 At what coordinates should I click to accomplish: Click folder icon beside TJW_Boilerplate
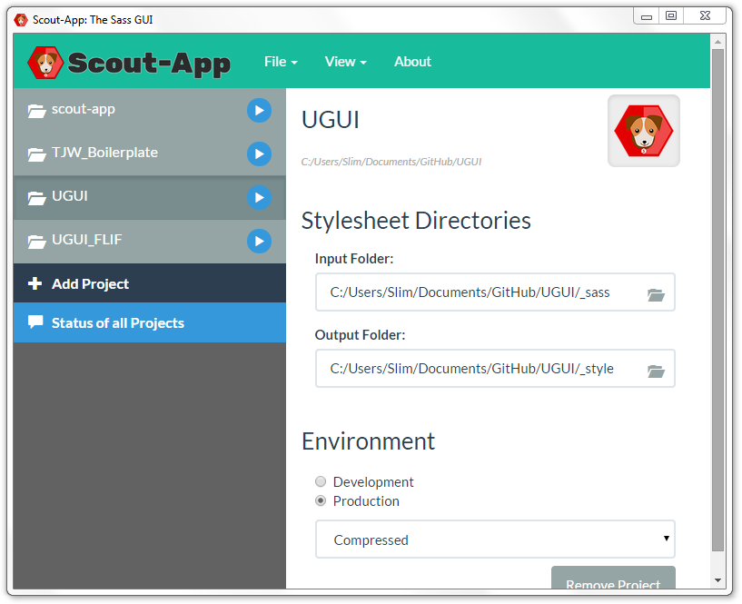pos(36,154)
